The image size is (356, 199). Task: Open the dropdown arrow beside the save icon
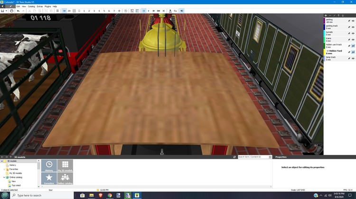click(x=6, y=11)
